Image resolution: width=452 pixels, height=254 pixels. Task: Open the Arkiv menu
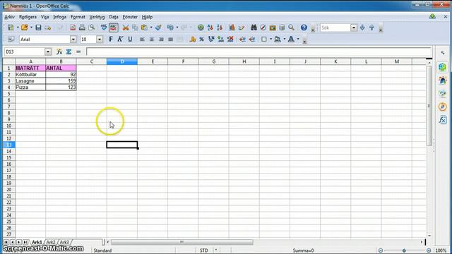pyautogui.click(x=9, y=17)
